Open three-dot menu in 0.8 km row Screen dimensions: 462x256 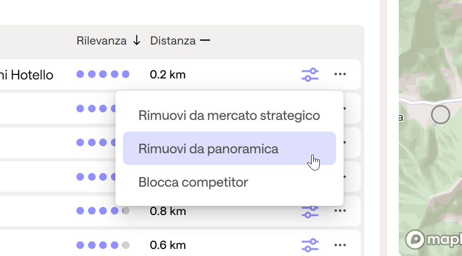tap(340, 210)
